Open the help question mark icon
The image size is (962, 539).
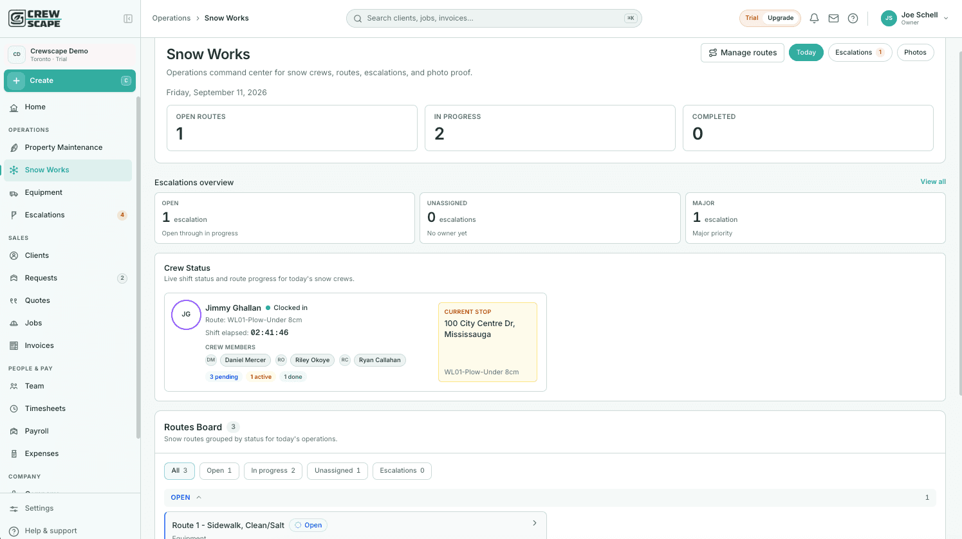pos(853,19)
